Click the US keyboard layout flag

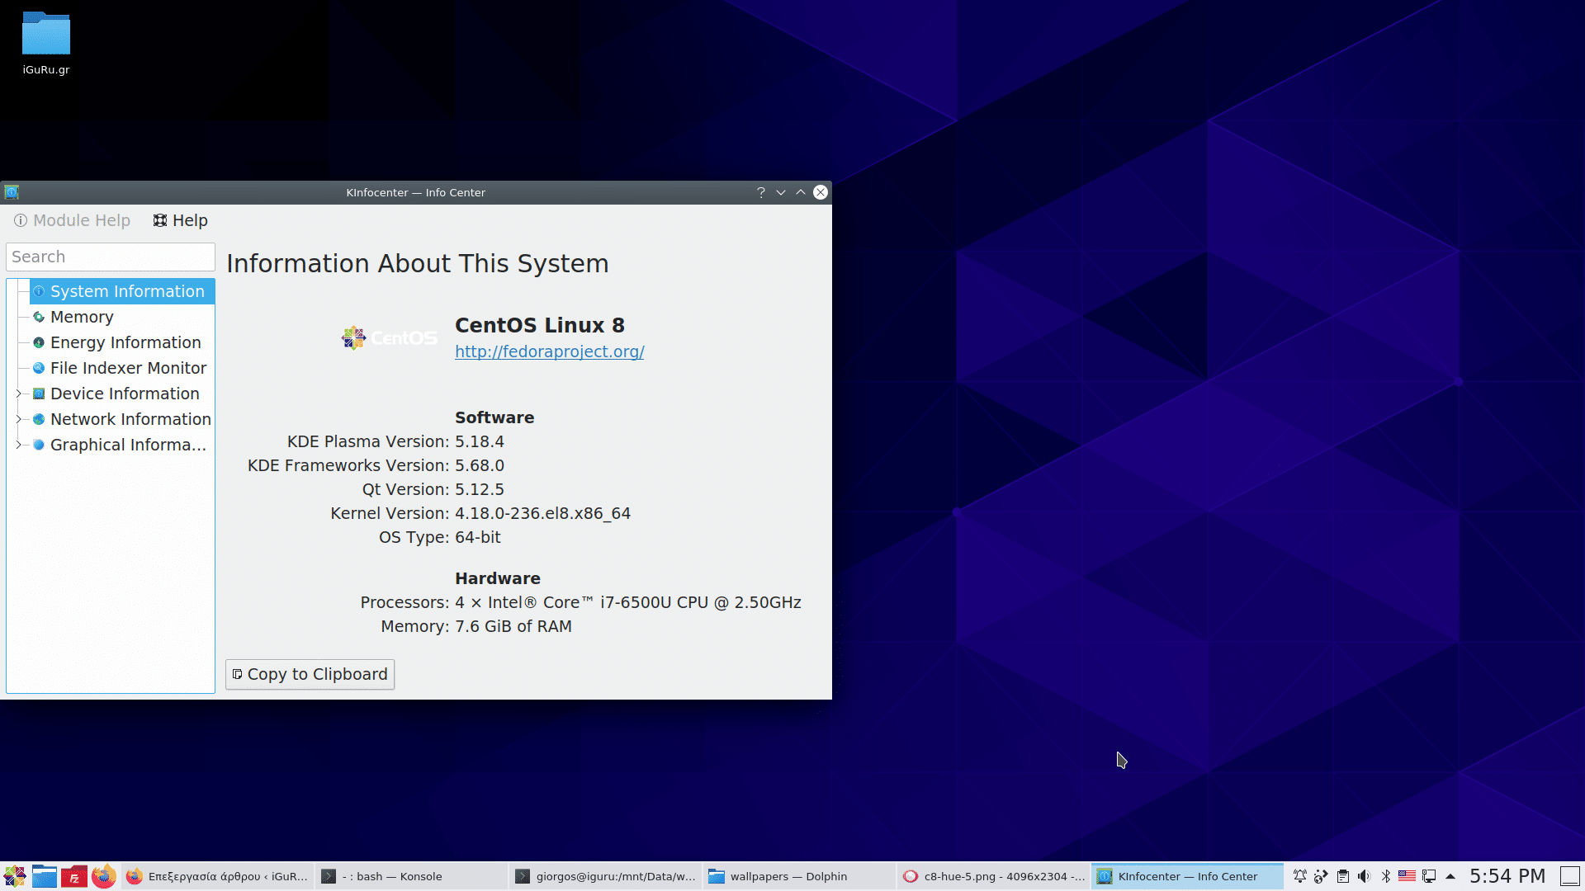tap(1408, 876)
